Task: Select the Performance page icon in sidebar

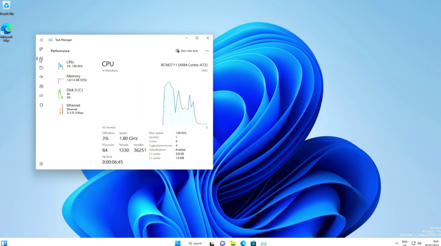Action: click(41, 59)
